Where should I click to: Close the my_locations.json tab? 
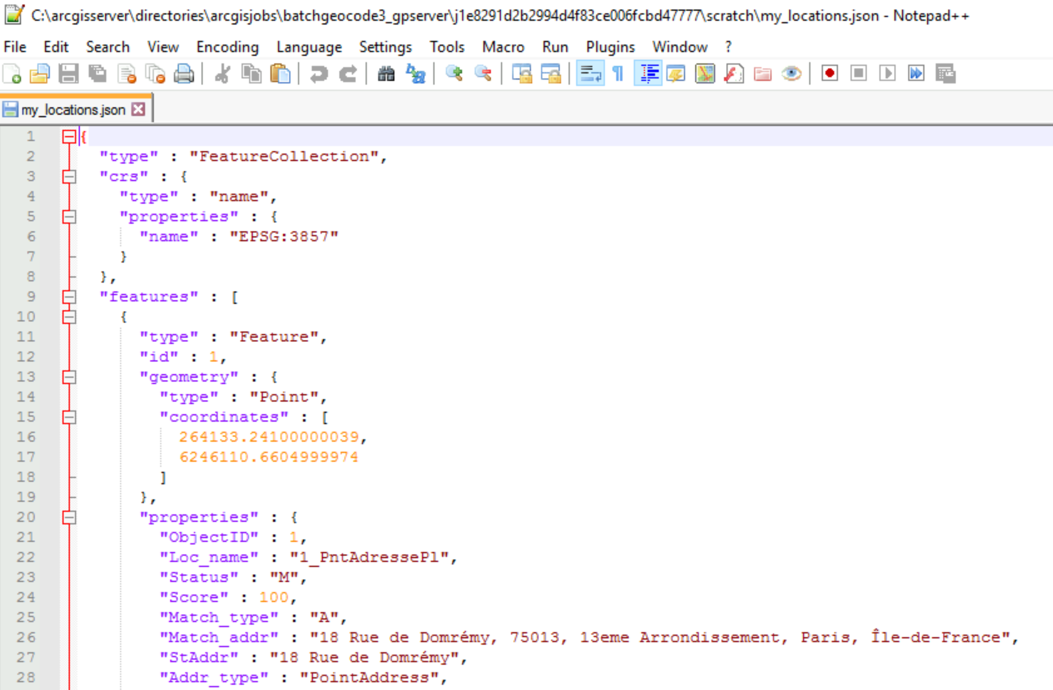[x=138, y=109]
